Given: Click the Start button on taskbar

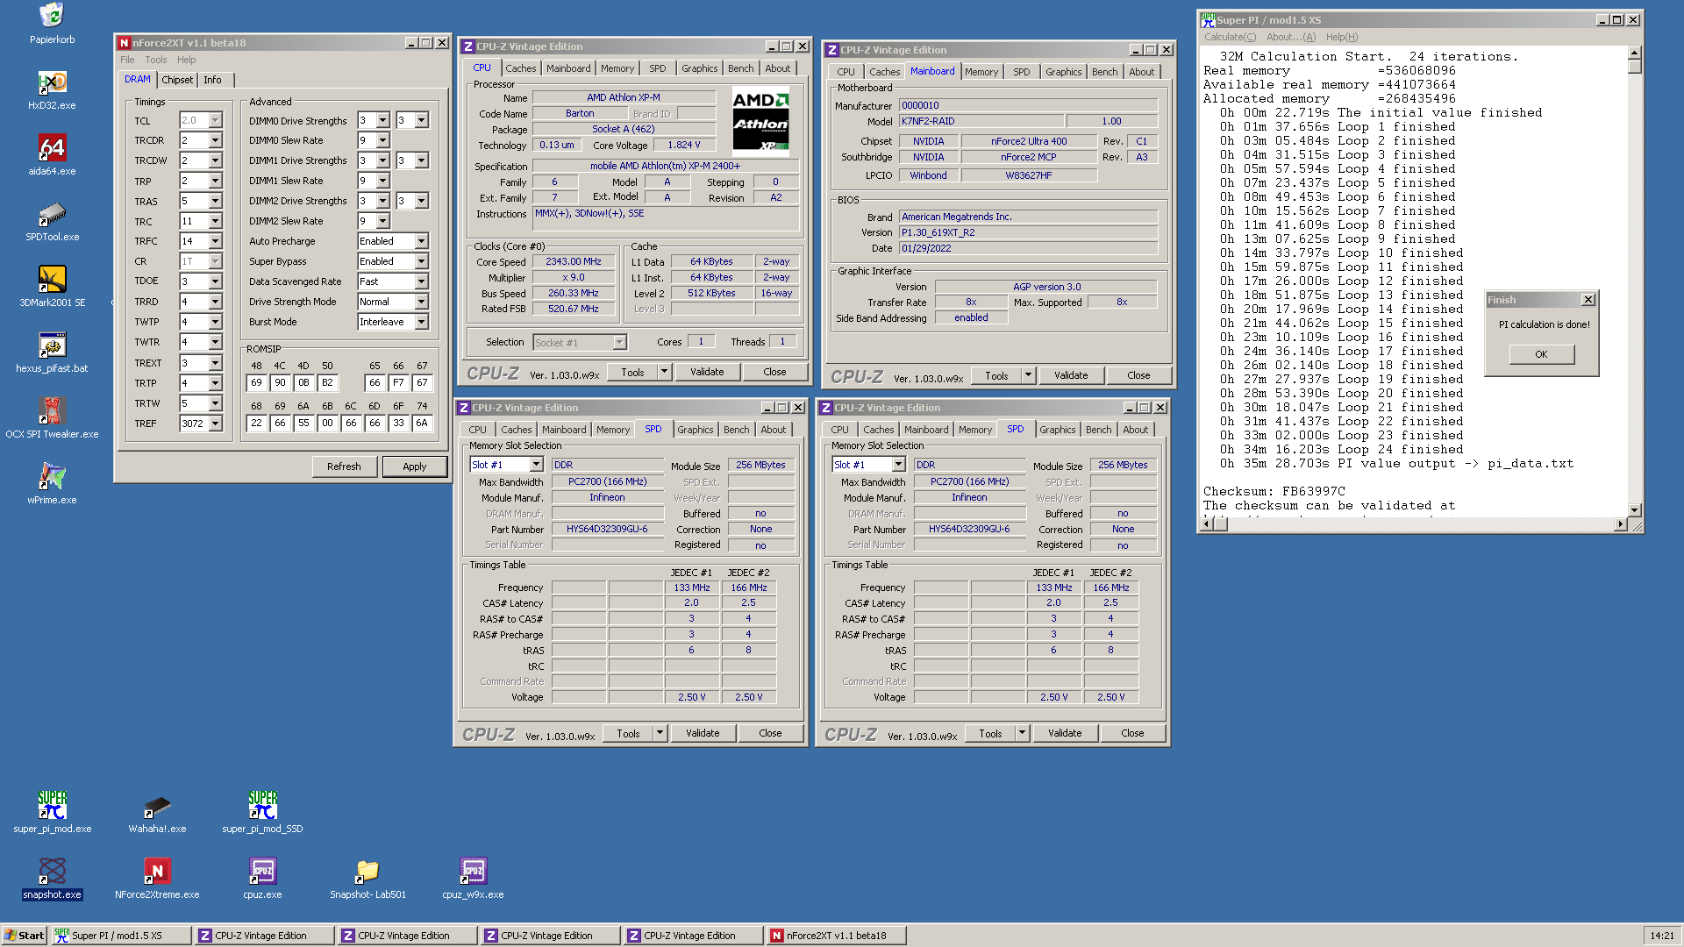Looking at the screenshot, I should tap(24, 936).
